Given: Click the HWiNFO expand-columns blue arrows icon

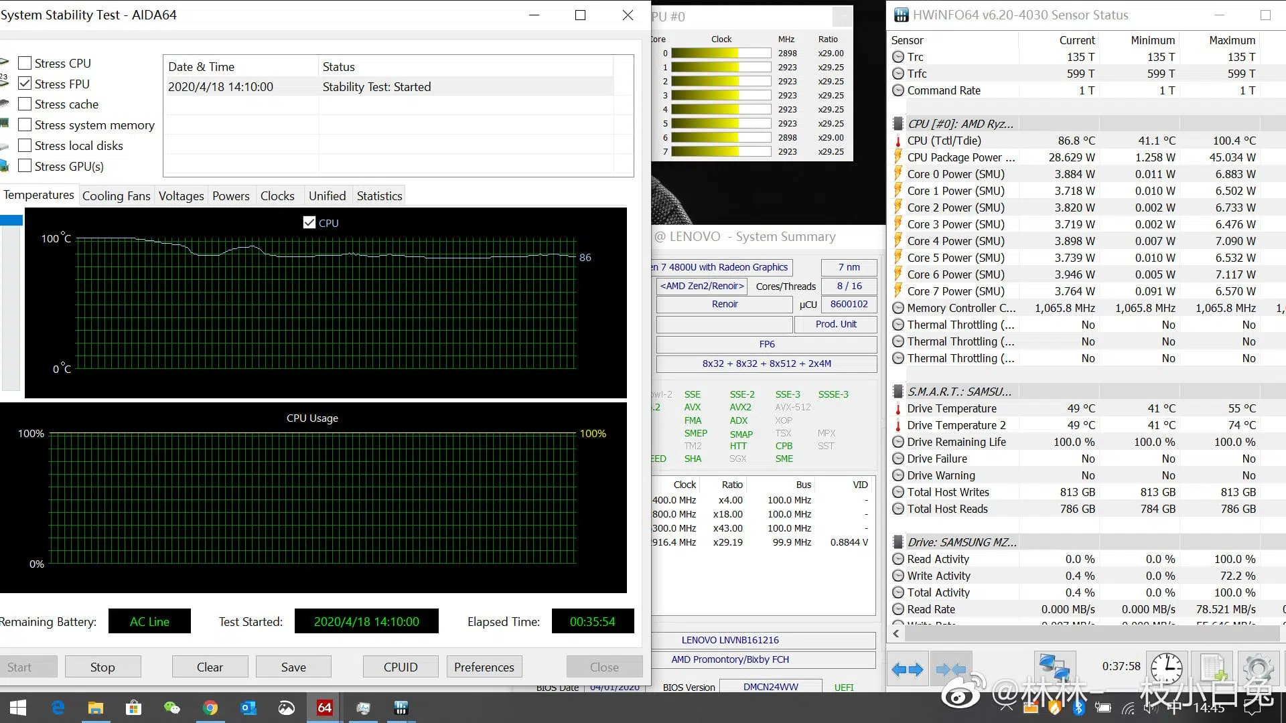Looking at the screenshot, I should pos(908,669).
